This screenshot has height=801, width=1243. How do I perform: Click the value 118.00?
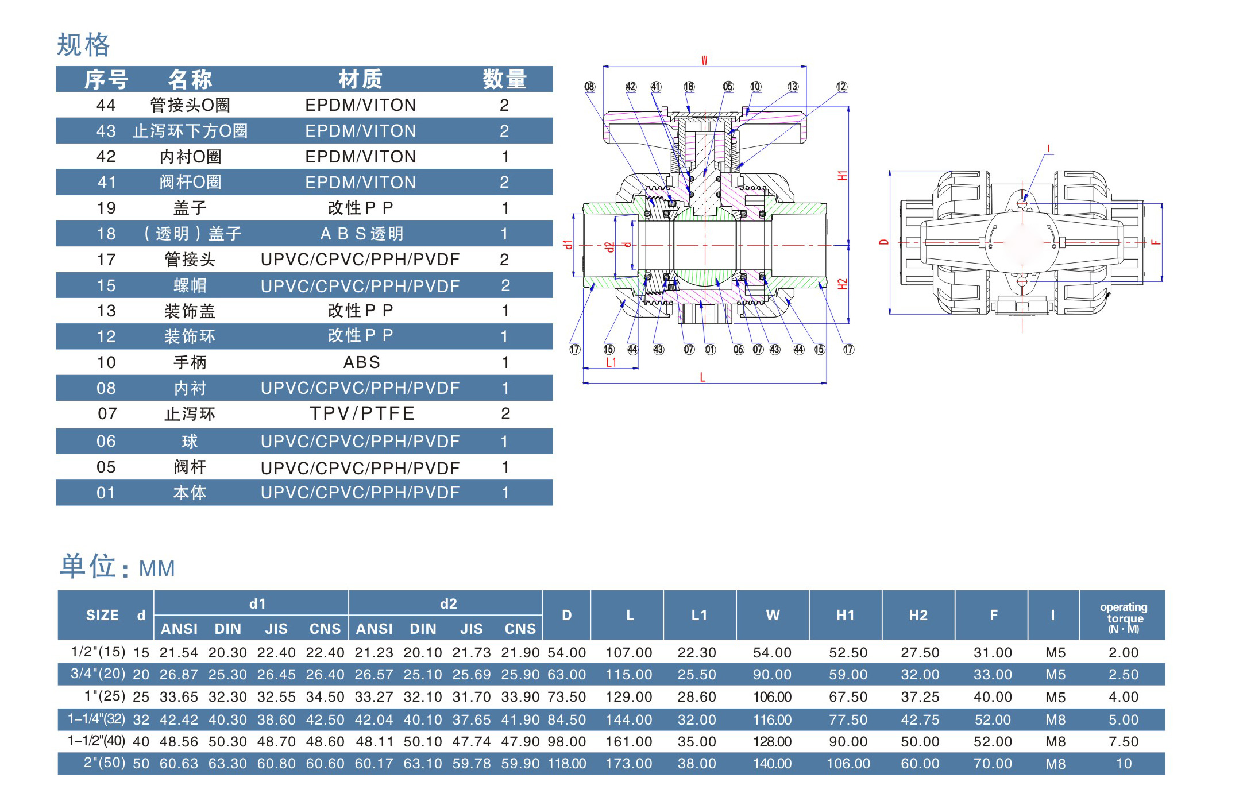567,764
